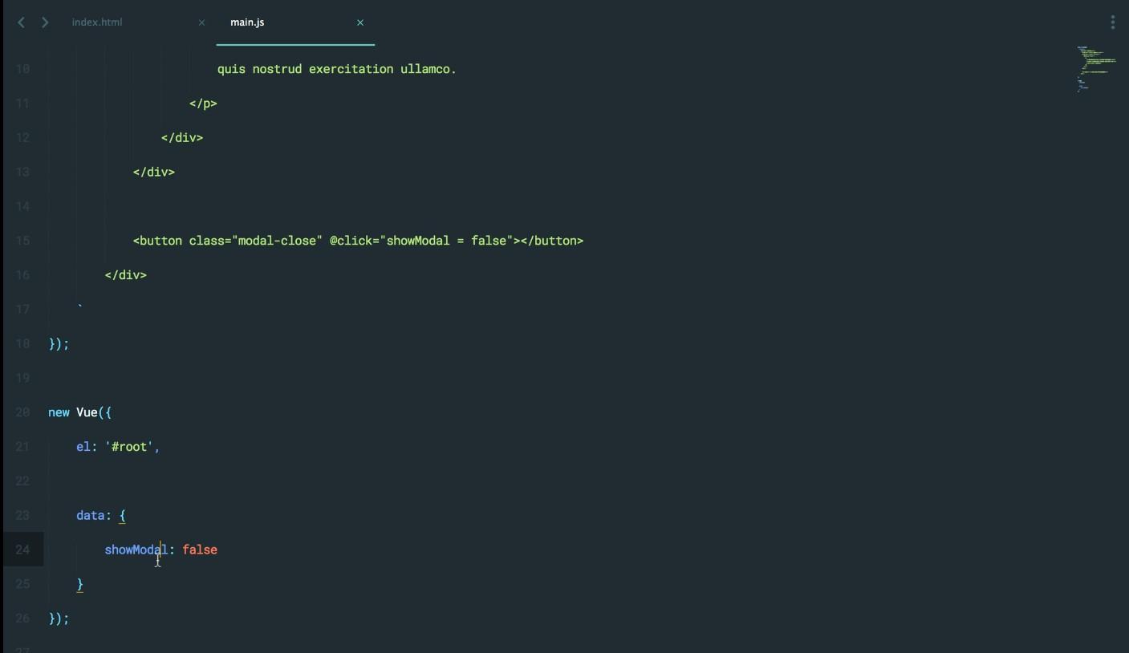Close the index.html tab
The width and height of the screenshot is (1129, 653).
click(x=201, y=22)
